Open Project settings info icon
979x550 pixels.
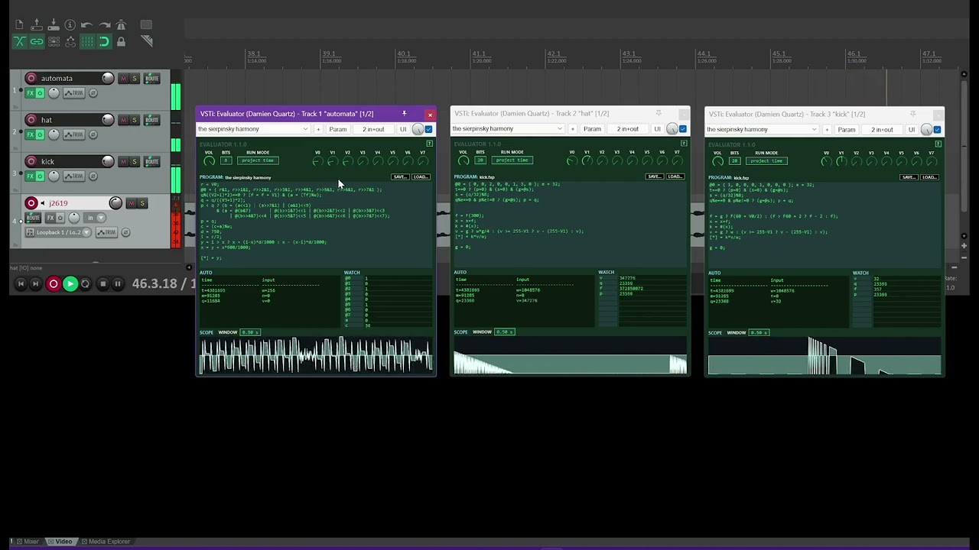70,25
